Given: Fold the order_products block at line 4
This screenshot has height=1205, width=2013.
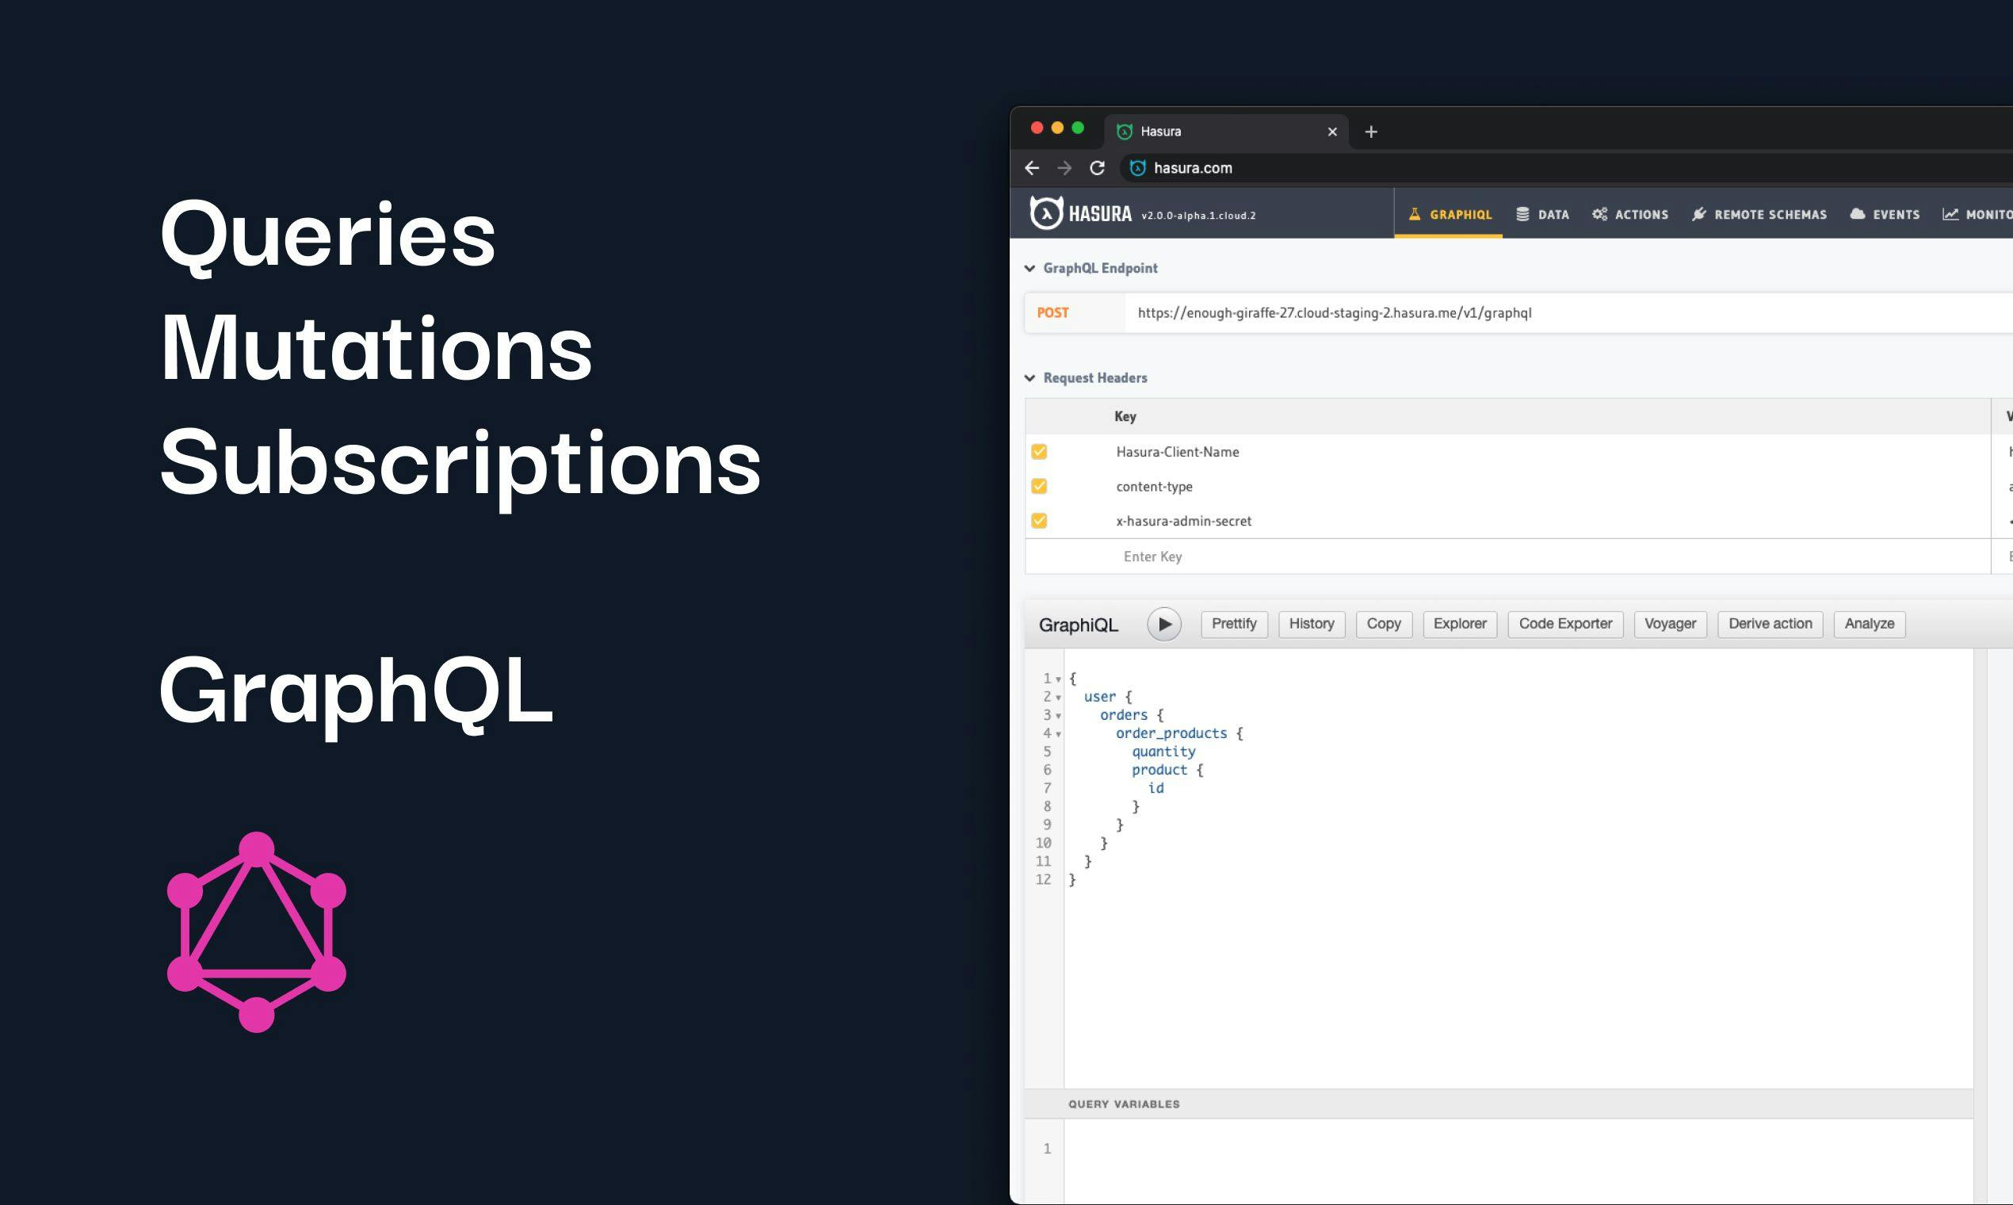Looking at the screenshot, I should tap(1059, 734).
